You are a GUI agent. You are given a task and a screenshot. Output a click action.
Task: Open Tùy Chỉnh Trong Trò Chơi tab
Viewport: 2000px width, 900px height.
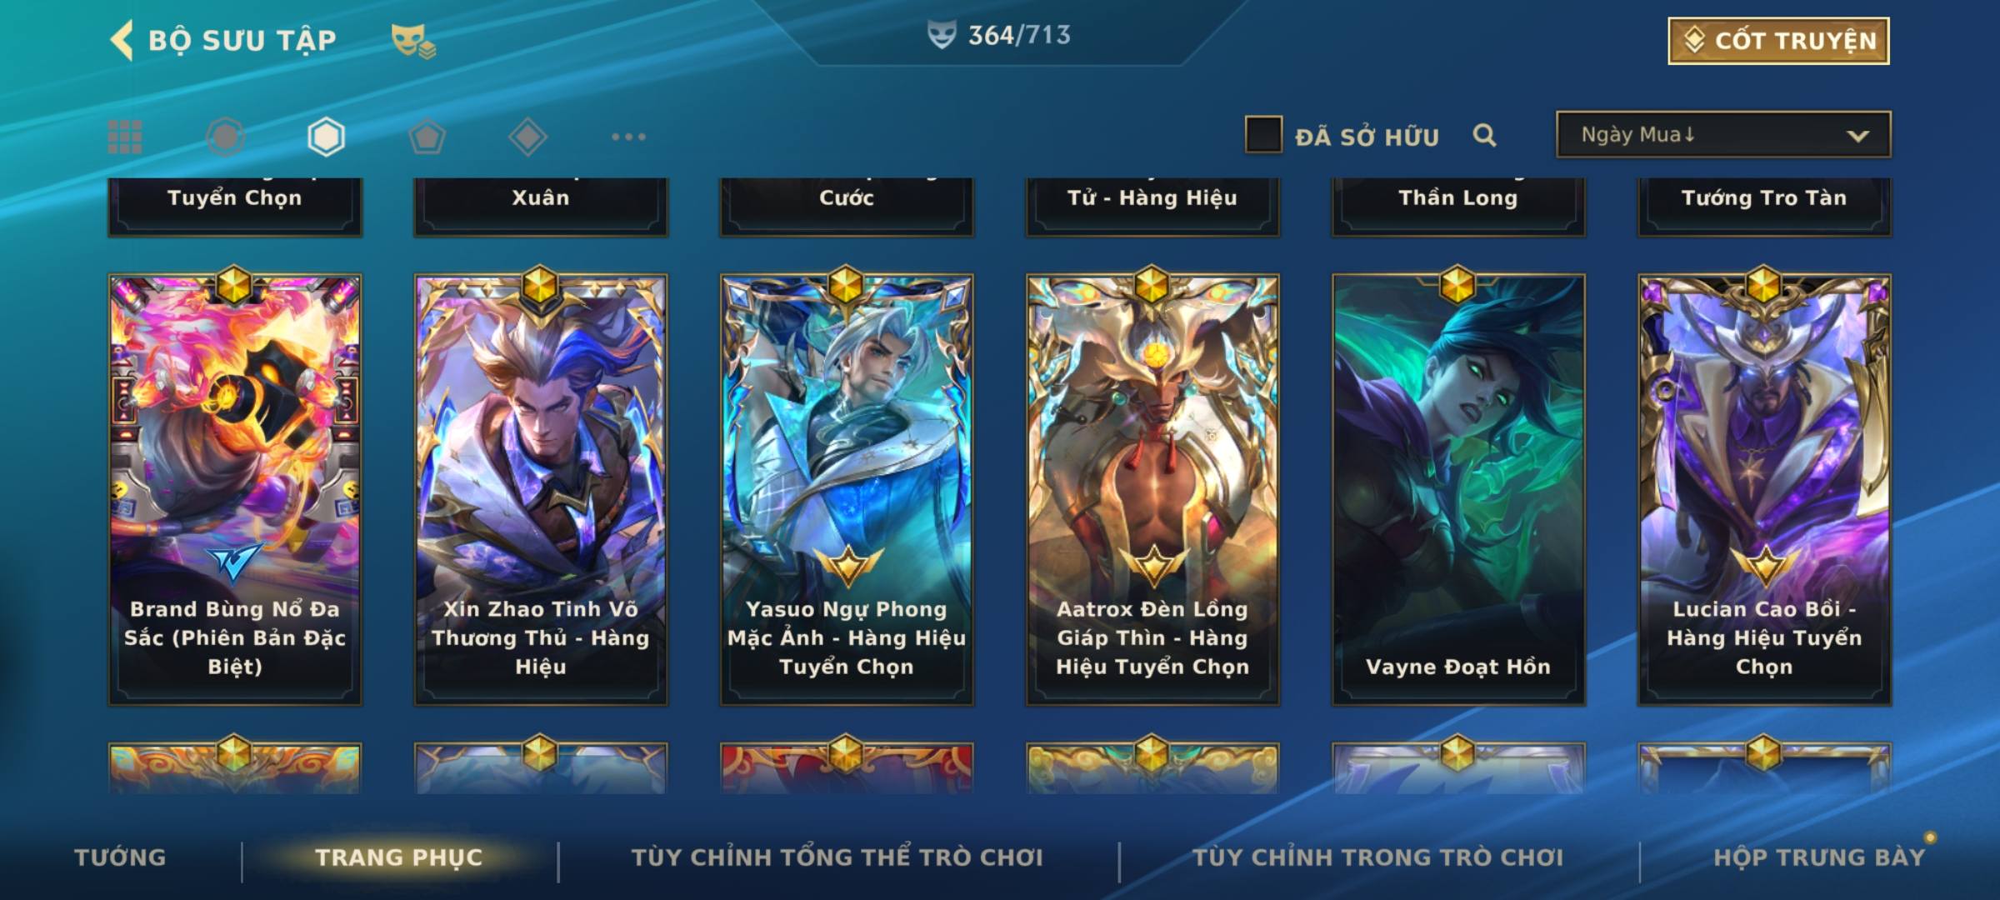tap(1377, 857)
